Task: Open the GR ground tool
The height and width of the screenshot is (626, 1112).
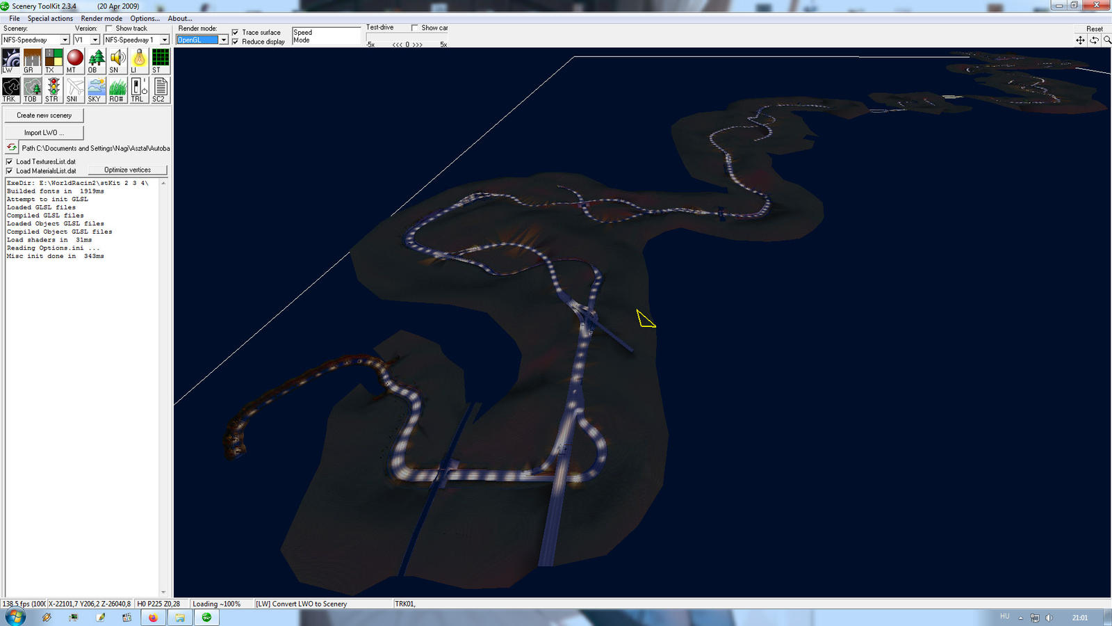Action: click(32, 61)
